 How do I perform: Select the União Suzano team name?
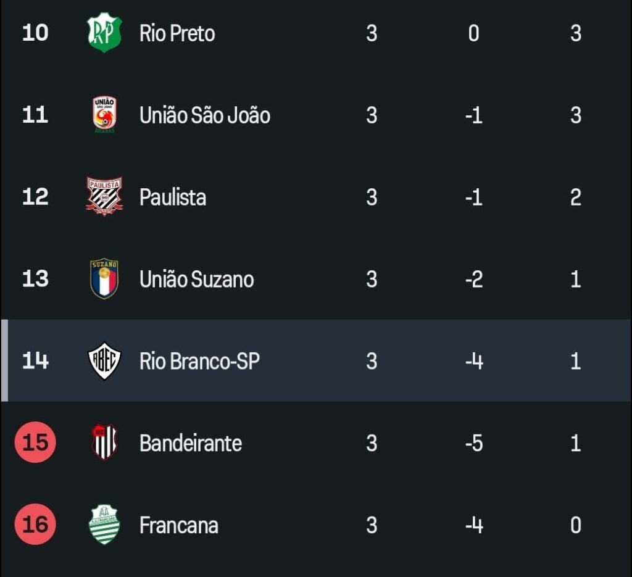click(197, 280)
